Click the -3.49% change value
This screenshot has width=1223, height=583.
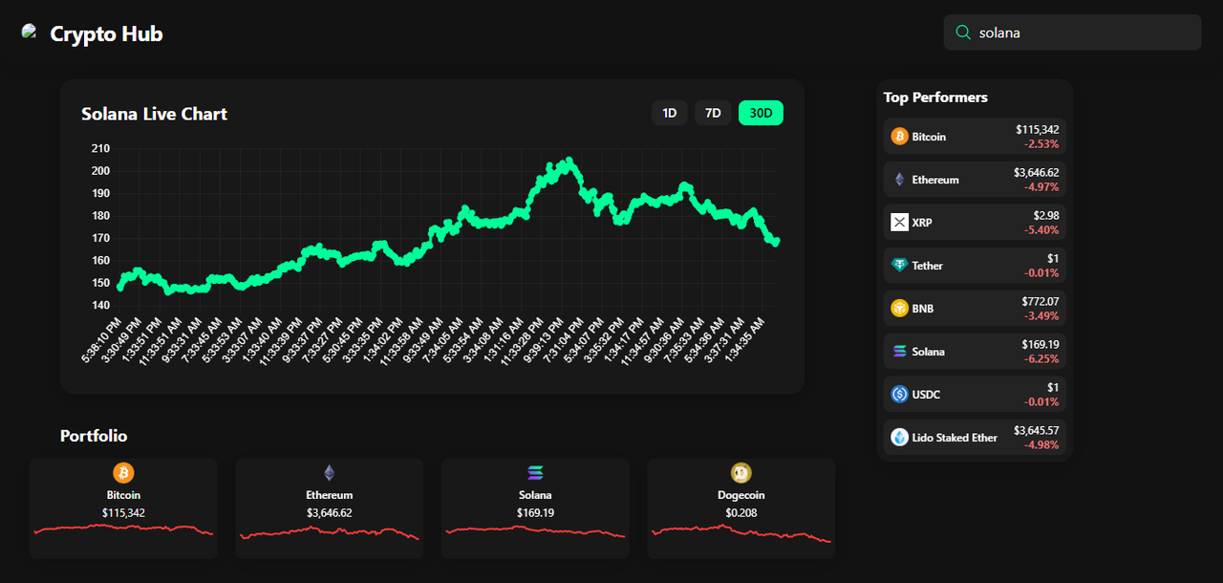[x=1041, y=315]
